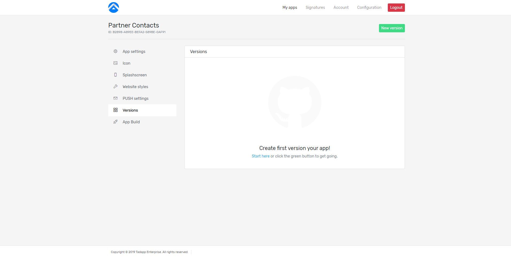Image resolution: width=511 pixels, height=257 pixels.
Task: Open My apps in the top navigation
Action: click(x=290, y=7)
